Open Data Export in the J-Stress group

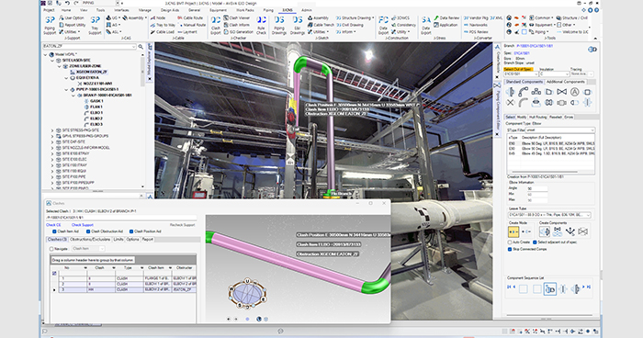[426, 25]
